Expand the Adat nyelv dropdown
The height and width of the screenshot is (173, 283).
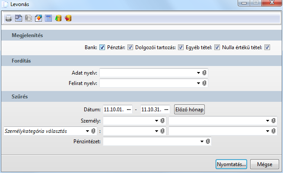tap(198, 73)
